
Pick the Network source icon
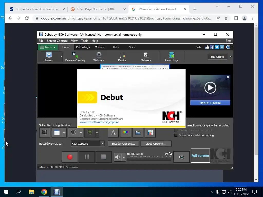click(x=146, y=57)
